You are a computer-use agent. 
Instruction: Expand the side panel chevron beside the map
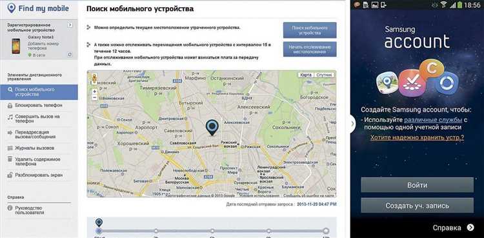[353, 123]
